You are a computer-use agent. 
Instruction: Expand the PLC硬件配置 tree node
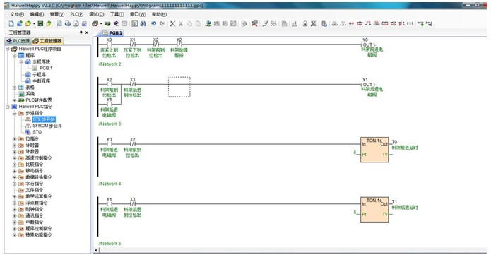pyautogui.click(x=14, y=100)
